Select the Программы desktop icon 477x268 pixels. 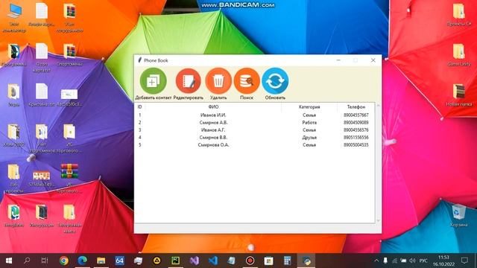pos(14,54)
